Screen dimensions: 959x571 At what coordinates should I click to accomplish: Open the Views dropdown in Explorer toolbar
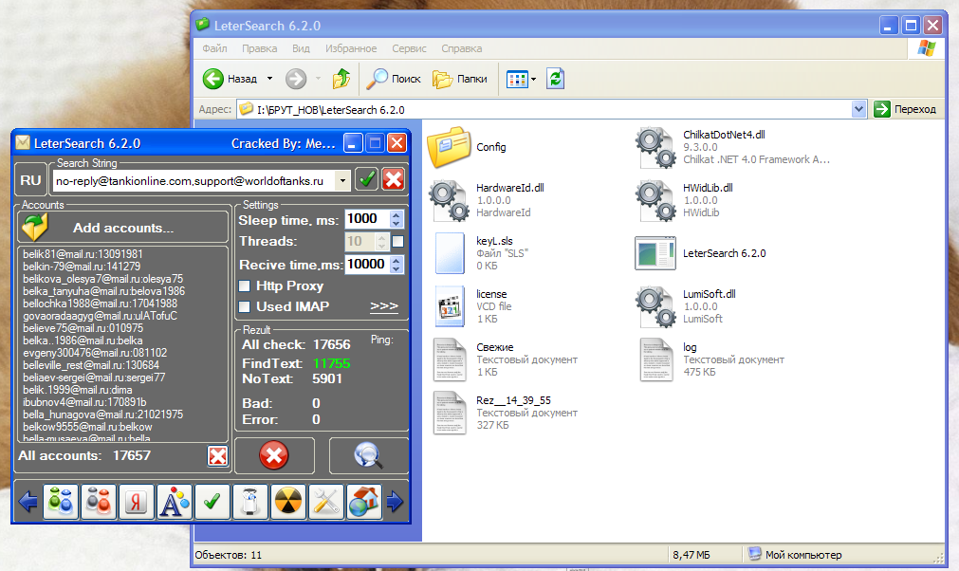pos(533,79)
